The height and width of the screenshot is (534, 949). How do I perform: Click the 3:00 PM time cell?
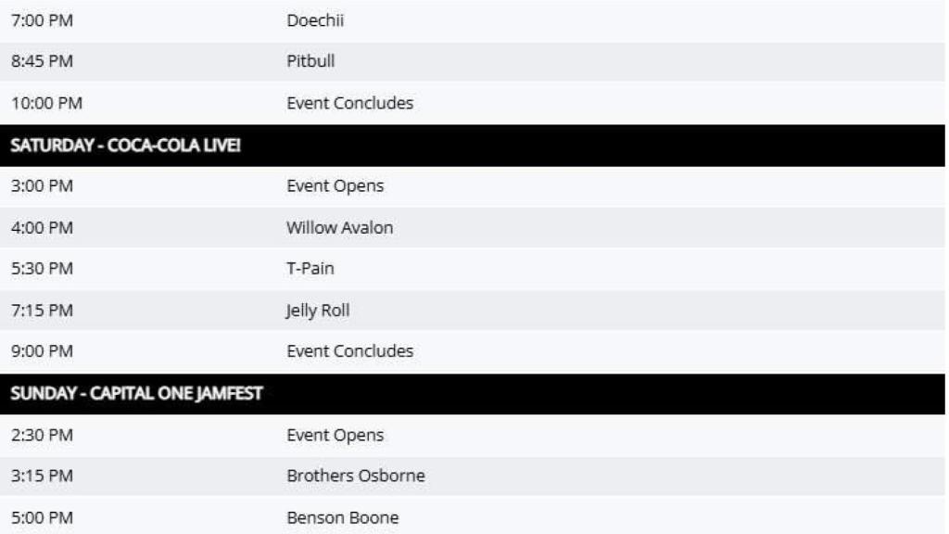click(42, 186)
